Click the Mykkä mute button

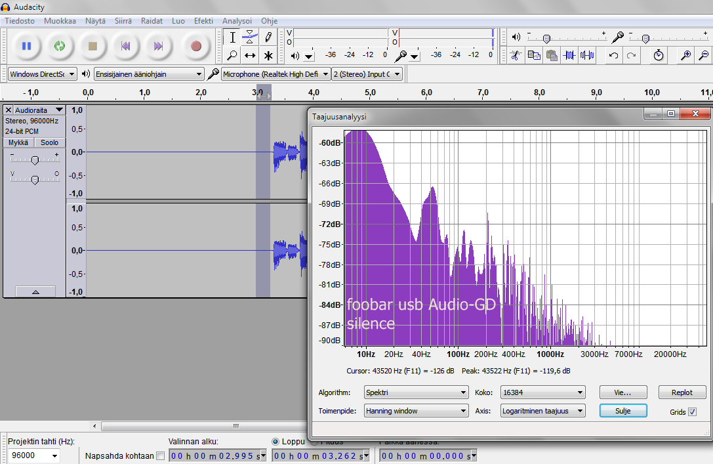tap(18, 142)
